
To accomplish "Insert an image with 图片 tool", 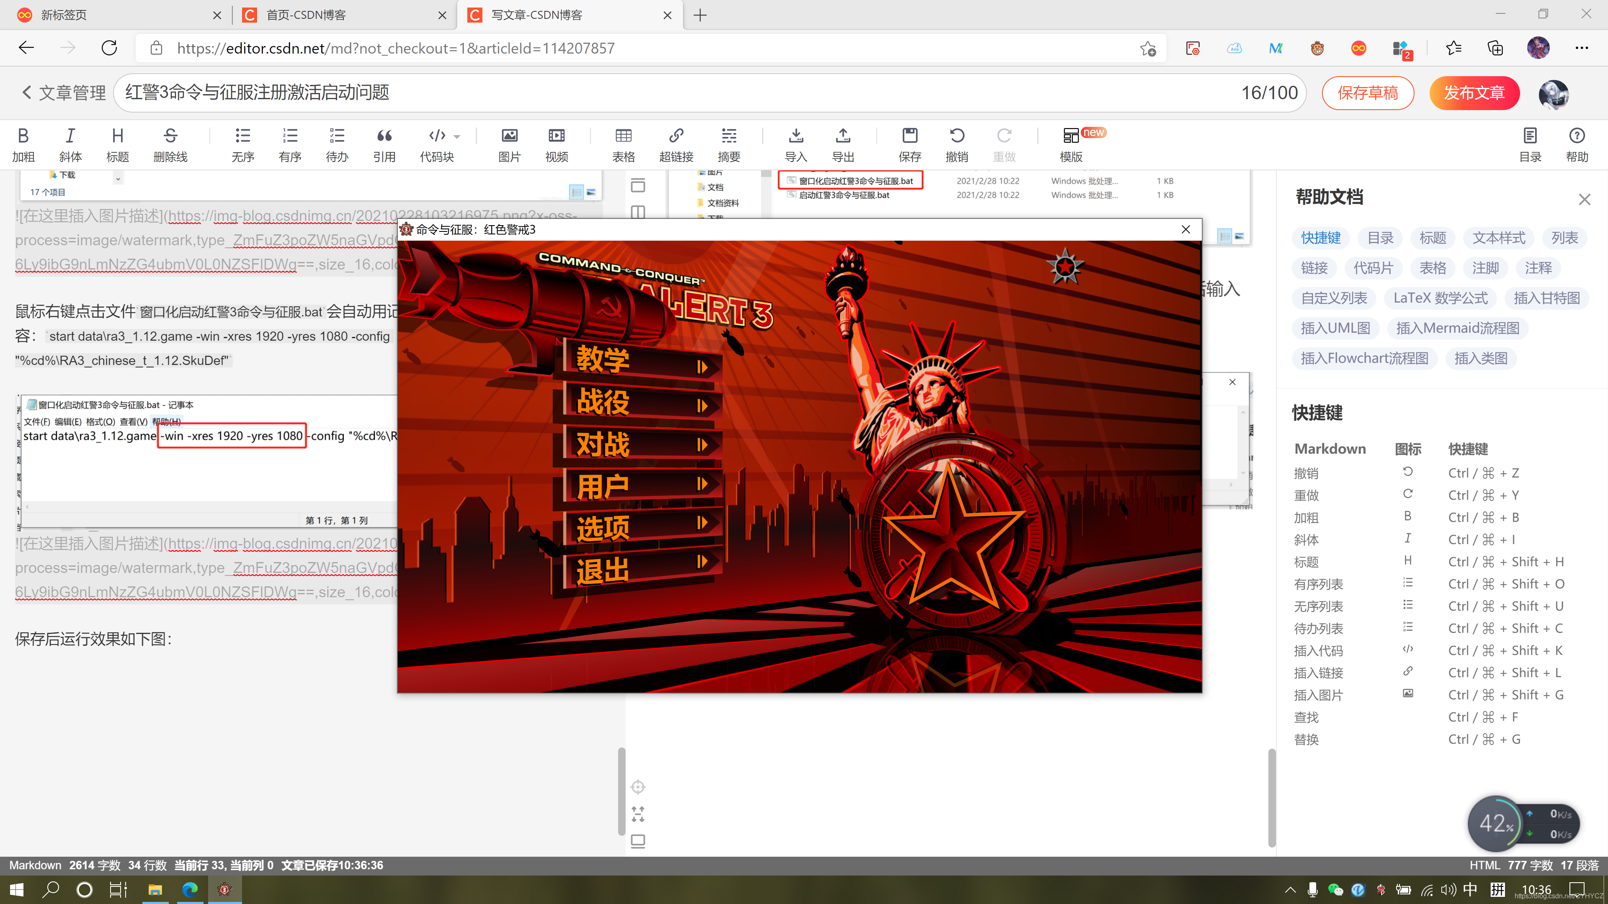I will point(509,145).
